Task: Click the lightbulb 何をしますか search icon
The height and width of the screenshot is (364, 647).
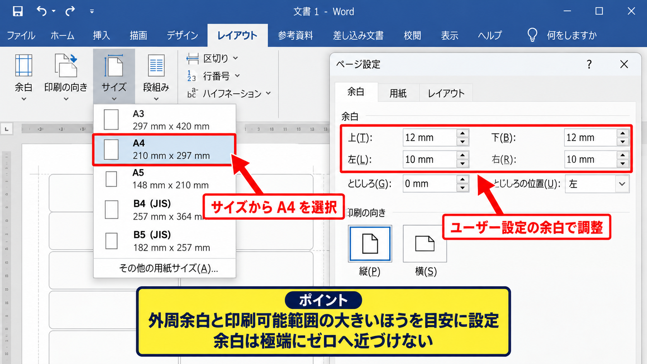Action: point(532,35)
